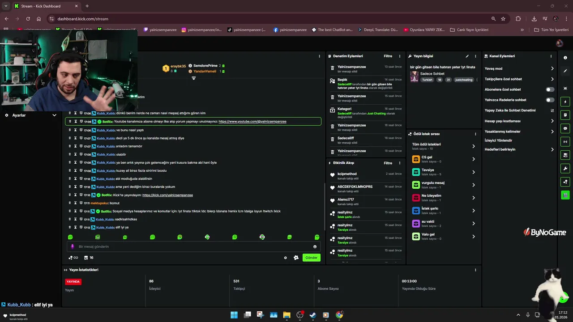Screen dimensions: 573x322
Task: Open the Ne izleyelim reward row
Action: [443, 198]
